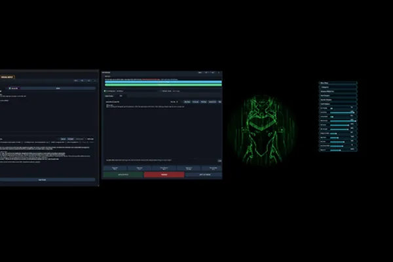The width and height of the screenshot is (393, 262).
Task: Click the light blue progress bar
Action: click(x=163, y=82)
